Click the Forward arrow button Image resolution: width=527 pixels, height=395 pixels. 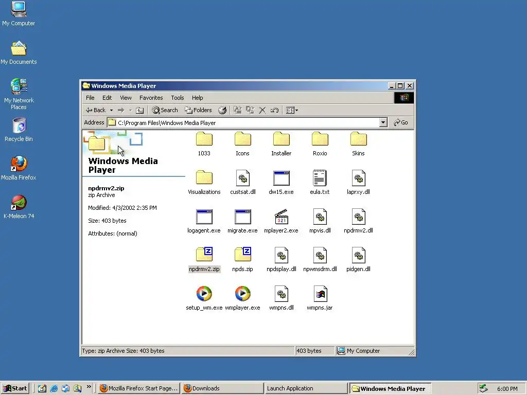point(121,110)
